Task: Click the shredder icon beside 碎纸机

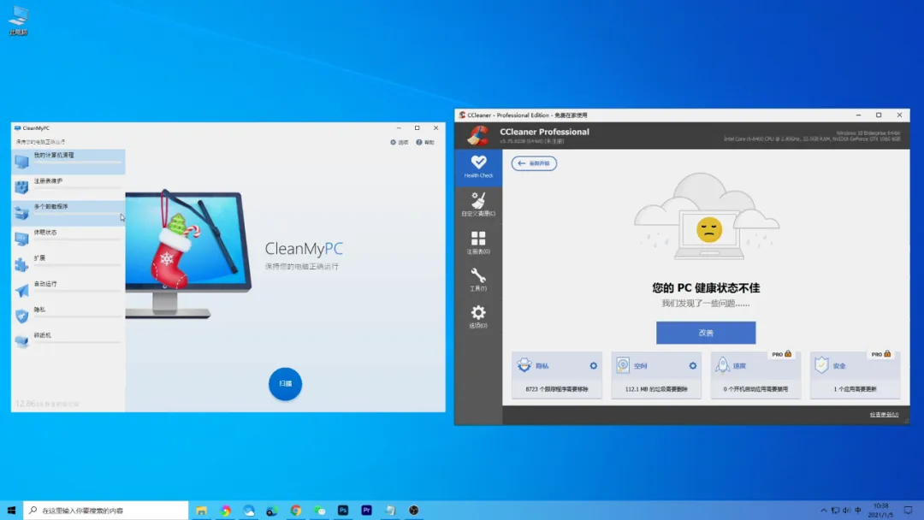Action: coord(21,341)
